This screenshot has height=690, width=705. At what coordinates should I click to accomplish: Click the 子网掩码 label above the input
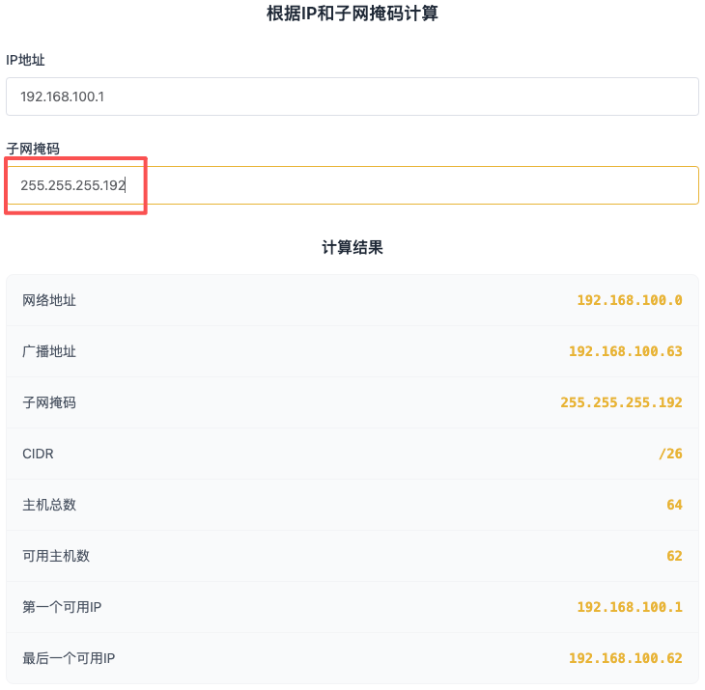coord(33,149)
